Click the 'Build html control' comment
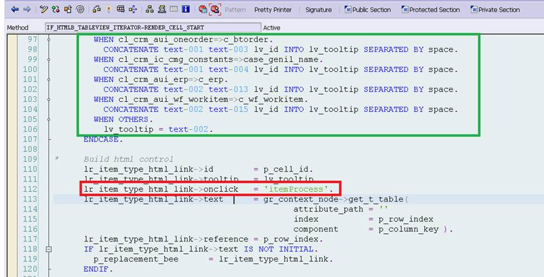The width and height of the screenshot is (544, 277). [128, 159]
